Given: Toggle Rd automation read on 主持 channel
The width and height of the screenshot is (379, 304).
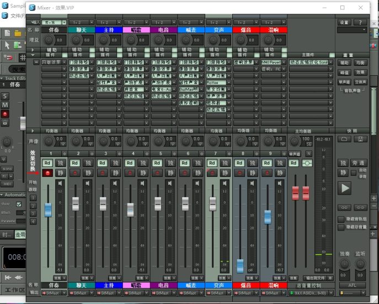Looking at the screenshot, I should point(102,163).
